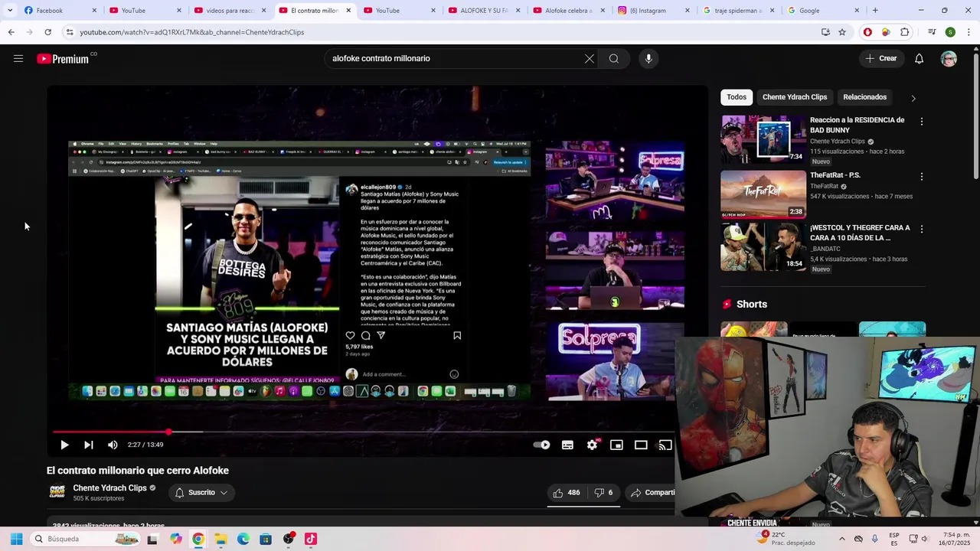This screenshot has width=980, height=551.
Task: View site information icon in address bar
Action: [70, 32]
